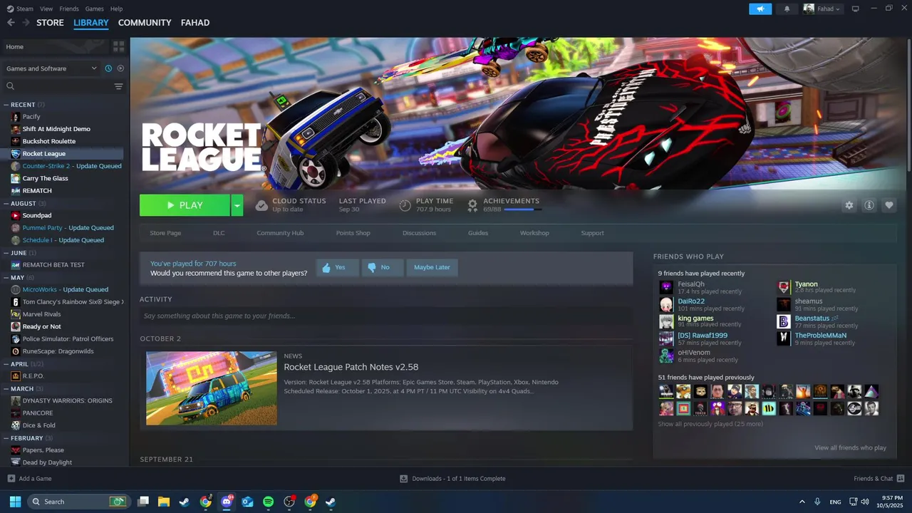Open the Workshop link
The image size is (912, 513).
click(x=534, y=233)
